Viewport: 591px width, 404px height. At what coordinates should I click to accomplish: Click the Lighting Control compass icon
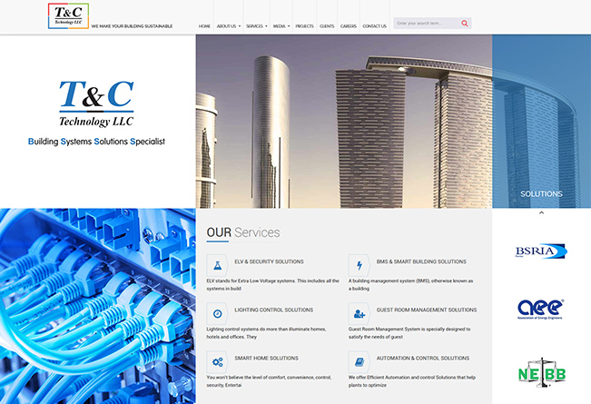click(217, 313)
